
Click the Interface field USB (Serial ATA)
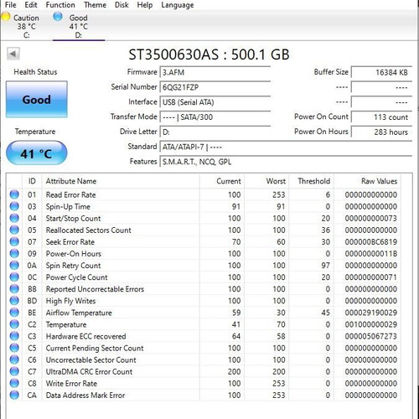(x=215, y=102)
